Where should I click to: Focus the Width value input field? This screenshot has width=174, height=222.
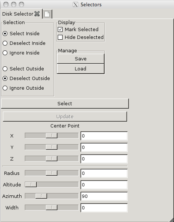coord(104,208)
